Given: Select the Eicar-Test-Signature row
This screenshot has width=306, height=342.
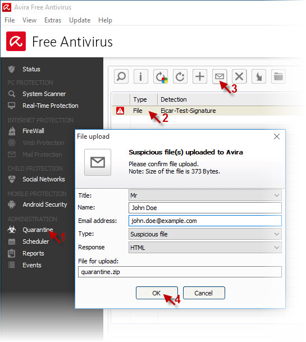Looking at the screenshot, I should tap(207, 111).
